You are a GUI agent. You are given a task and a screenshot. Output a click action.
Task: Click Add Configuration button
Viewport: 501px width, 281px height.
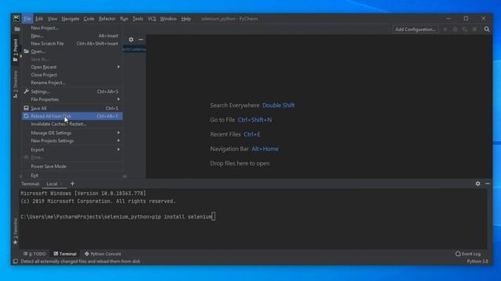click(x=416, y=30)
